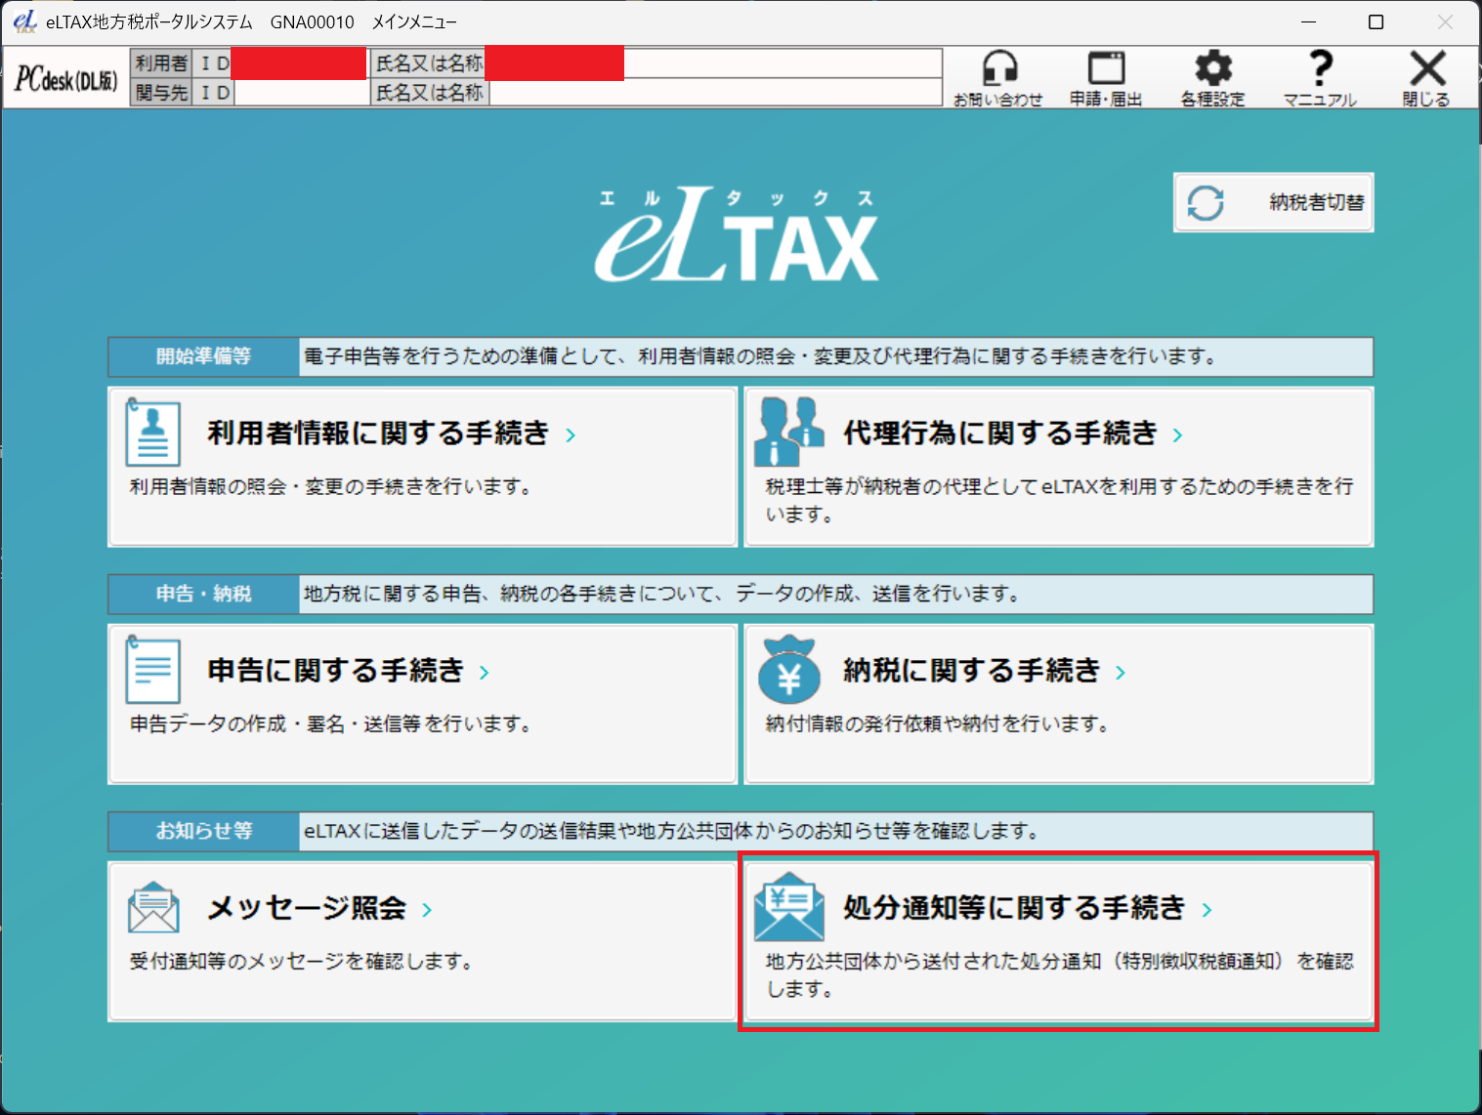Click chevron next to 納税に関する手続き

tap(1120, 673)
